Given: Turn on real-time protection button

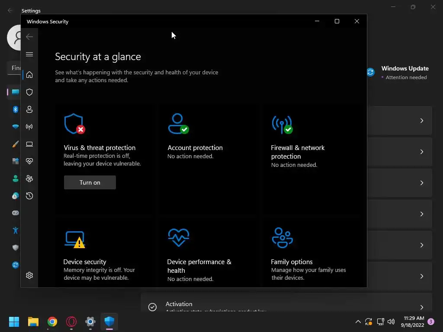Looking at the screenshot, I should [x=90, y=182].
